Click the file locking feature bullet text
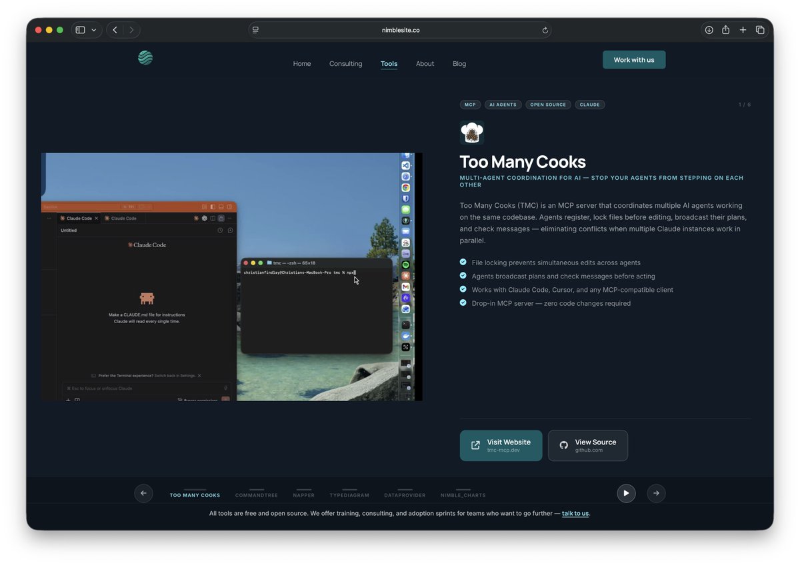 tap(556, 263)
